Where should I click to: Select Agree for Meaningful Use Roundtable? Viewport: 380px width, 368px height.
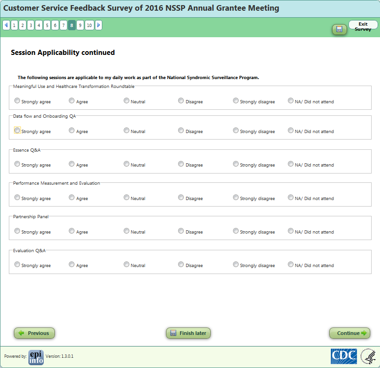point(72,100)
